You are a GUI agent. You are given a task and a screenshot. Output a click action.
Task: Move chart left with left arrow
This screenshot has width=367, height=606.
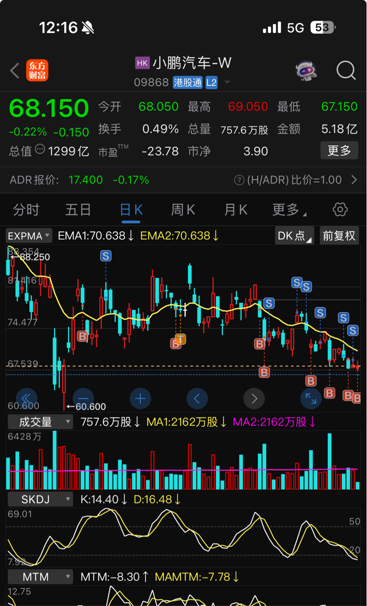[197, 398]
